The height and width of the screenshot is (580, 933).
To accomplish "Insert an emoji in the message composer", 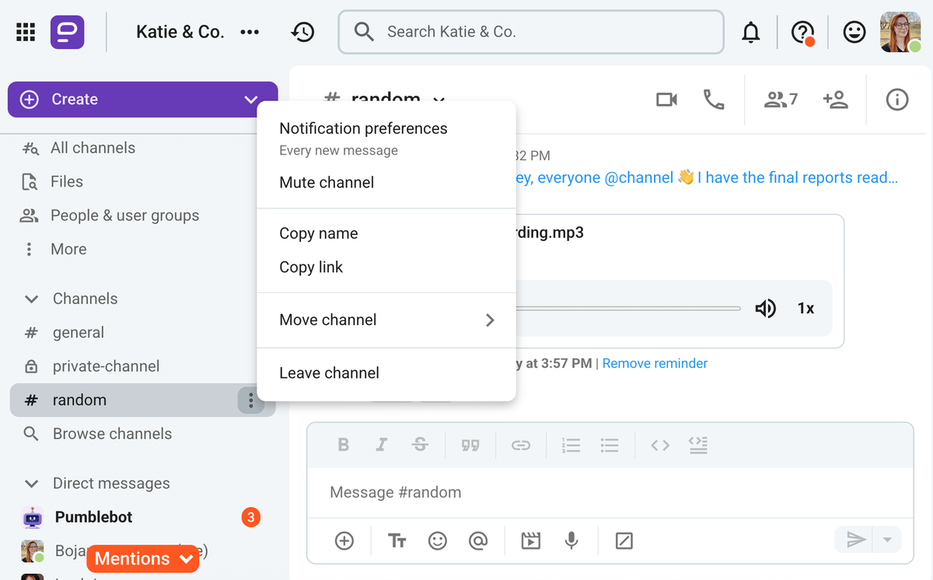I will [x=438, y=540].
